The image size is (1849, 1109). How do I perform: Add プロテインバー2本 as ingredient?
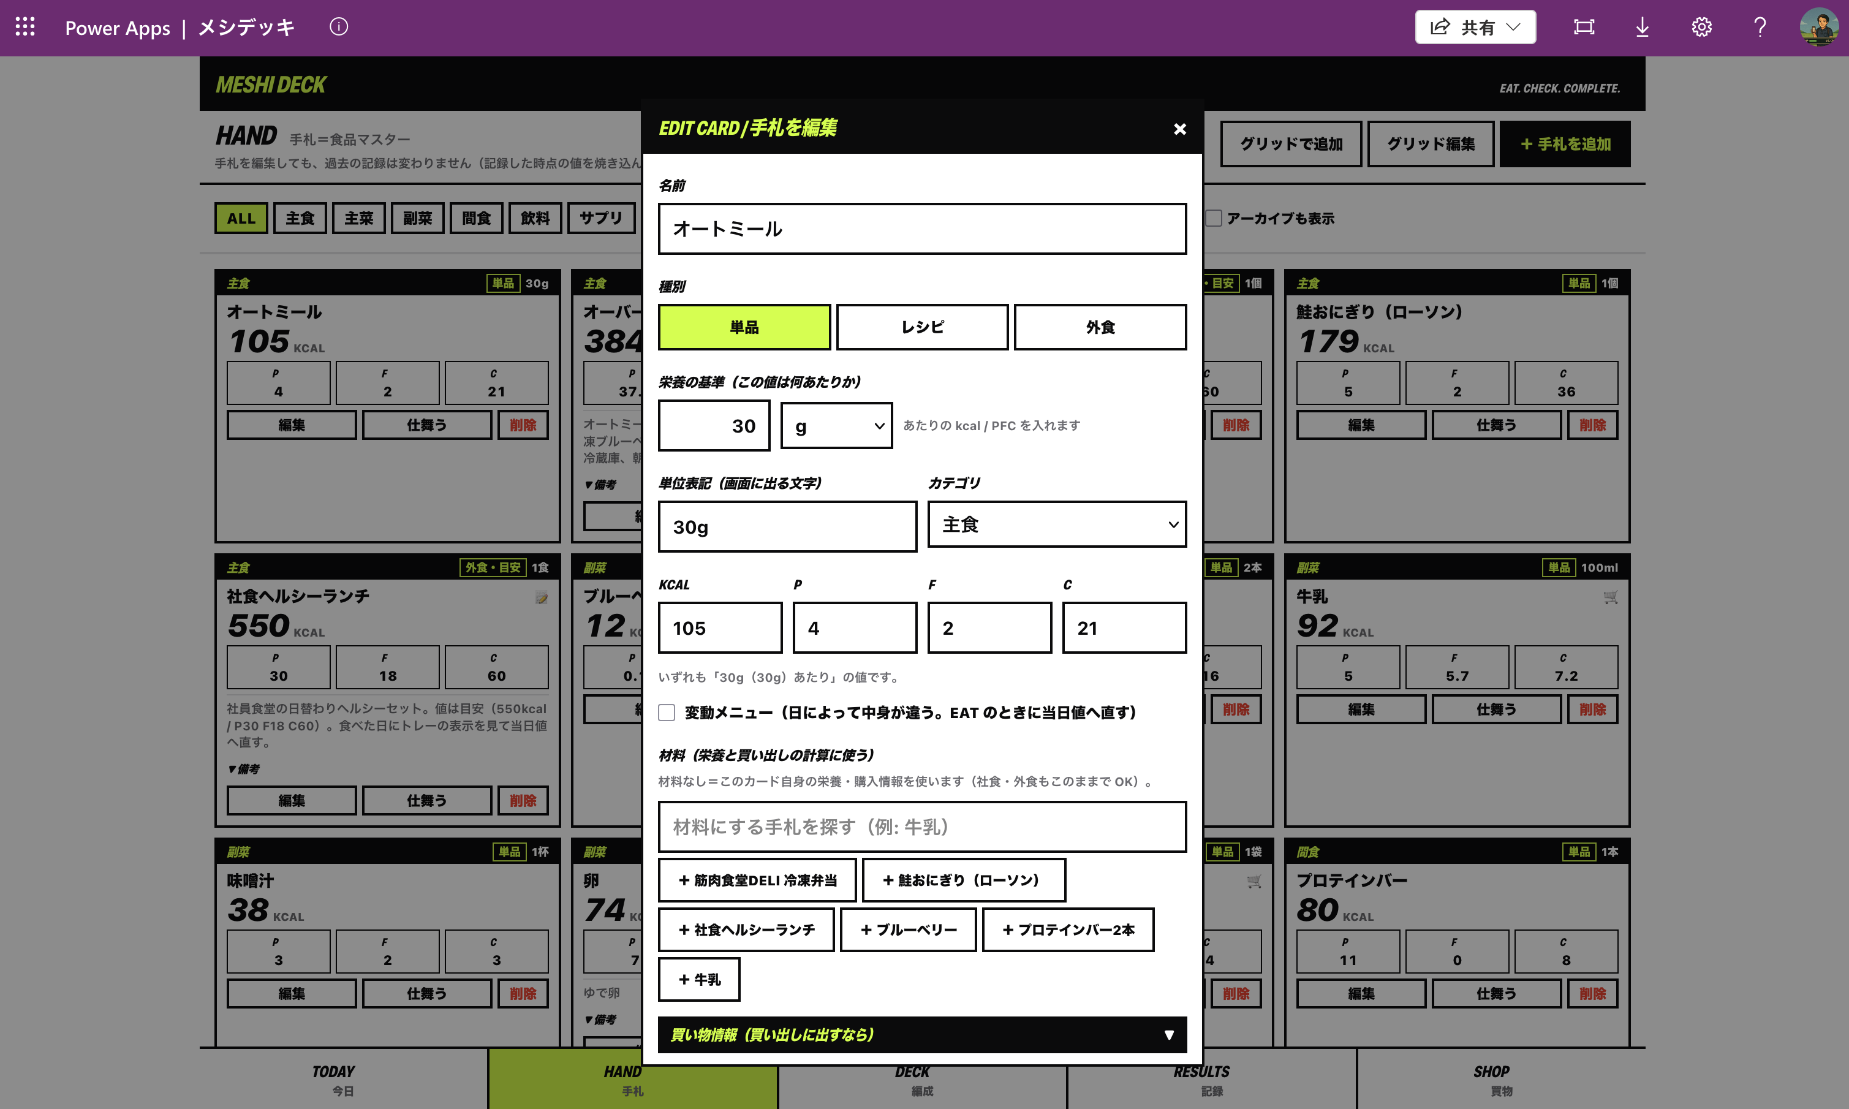click(x=1068, y=929)
